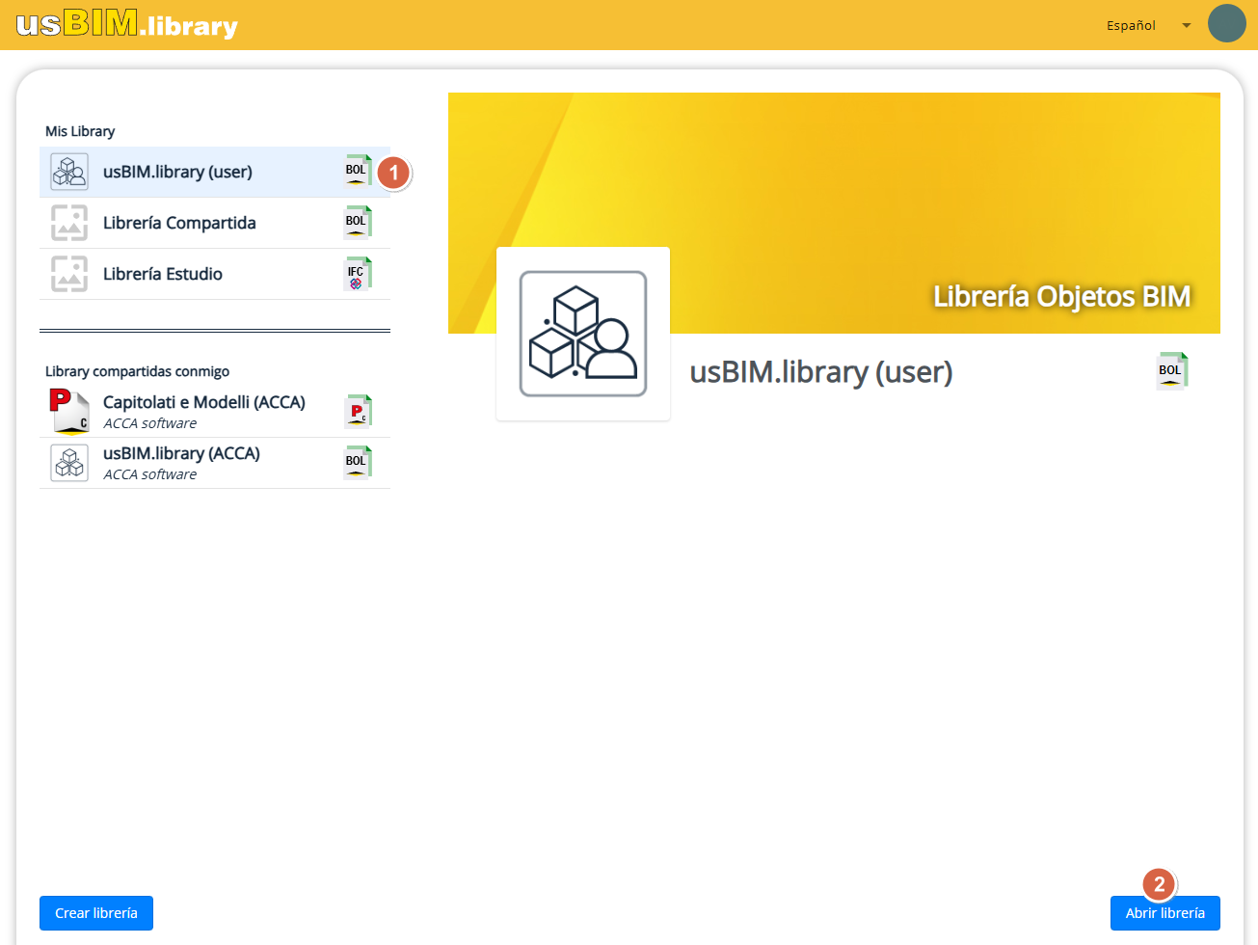Screen dimensions: 1258x945
Task: Click the Librería Estudio placeholder image icon
Action: tap(69, 274)
